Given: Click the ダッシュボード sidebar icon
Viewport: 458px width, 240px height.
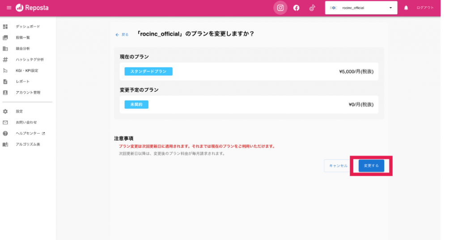Looking at the screenshot, I should point(5,26).
